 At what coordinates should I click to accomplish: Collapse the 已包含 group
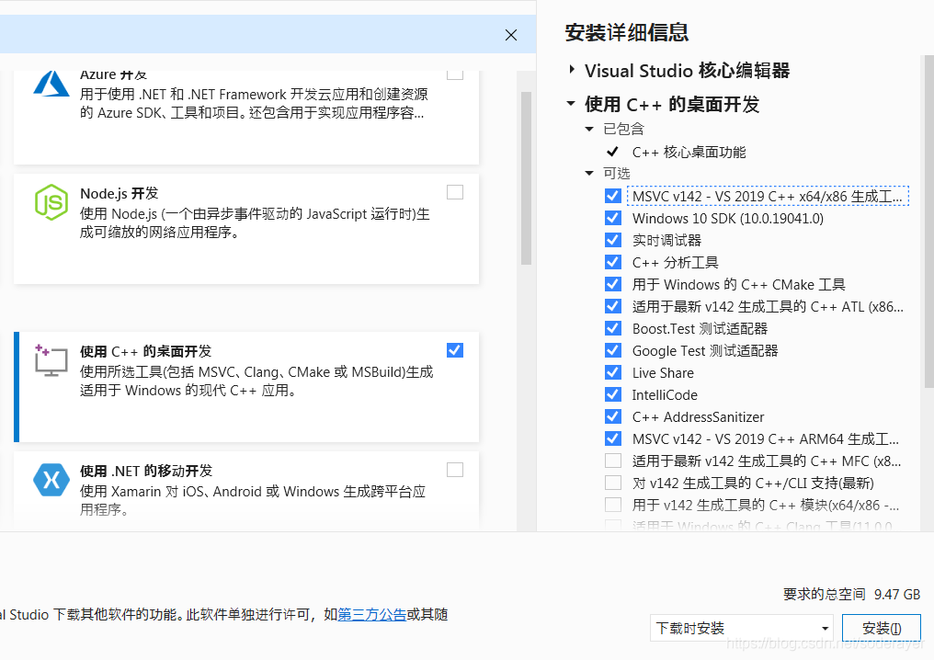tap(589, 129)
